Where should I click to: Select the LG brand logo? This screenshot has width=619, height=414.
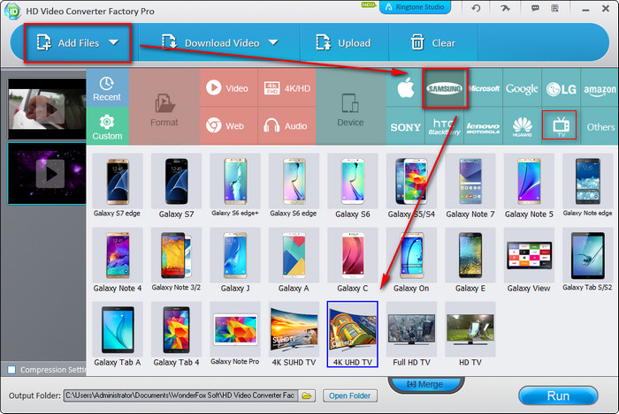tap(561, 88)
